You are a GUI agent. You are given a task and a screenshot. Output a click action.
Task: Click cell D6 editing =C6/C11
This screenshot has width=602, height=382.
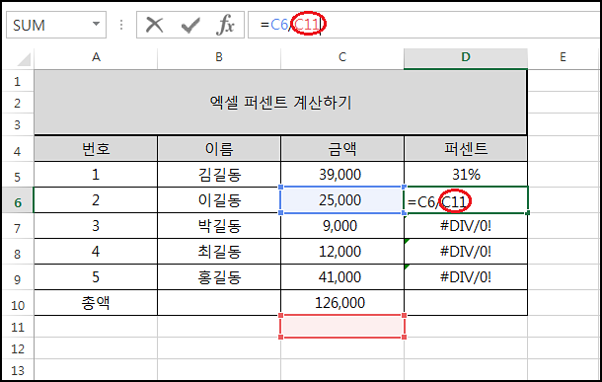pyautogui.click(x=466, y=200)
